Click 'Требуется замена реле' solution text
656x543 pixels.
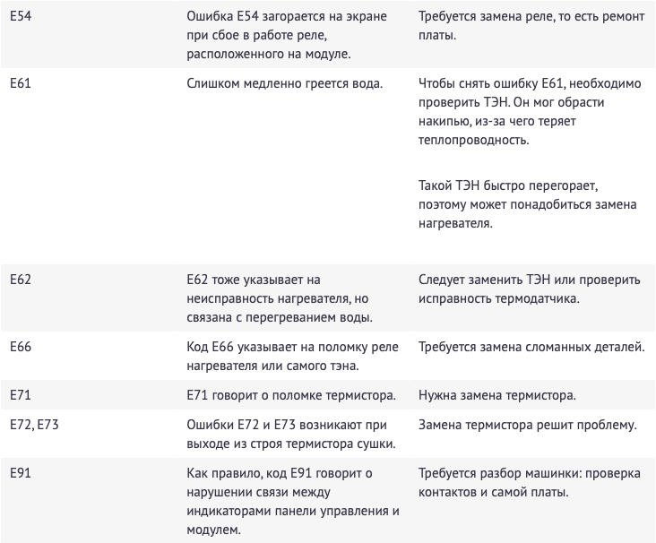[x=531, y=25]
